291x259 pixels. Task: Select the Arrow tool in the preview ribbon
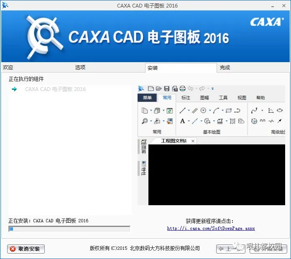point(279,121)
